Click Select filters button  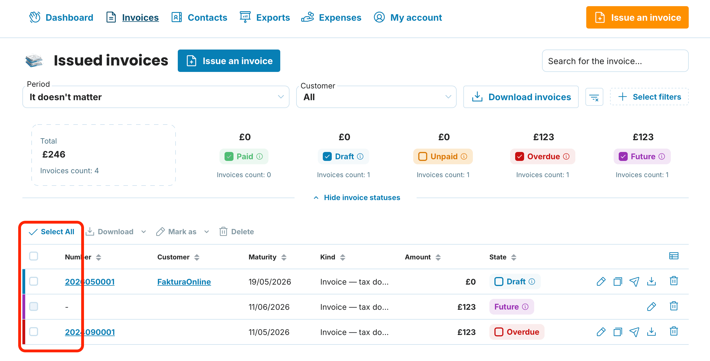point(649,97)
